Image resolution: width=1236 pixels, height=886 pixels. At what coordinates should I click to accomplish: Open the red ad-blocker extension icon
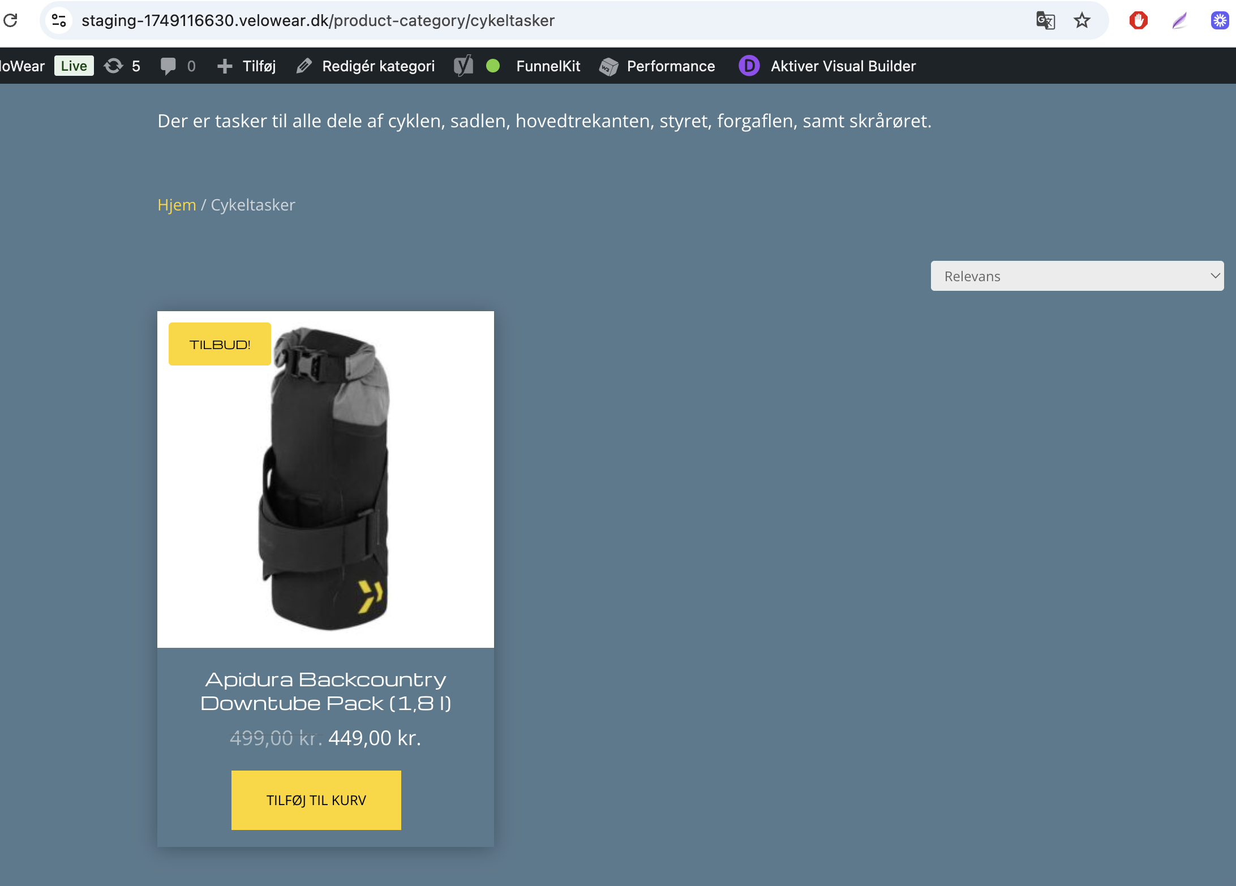pos(1138,20)
